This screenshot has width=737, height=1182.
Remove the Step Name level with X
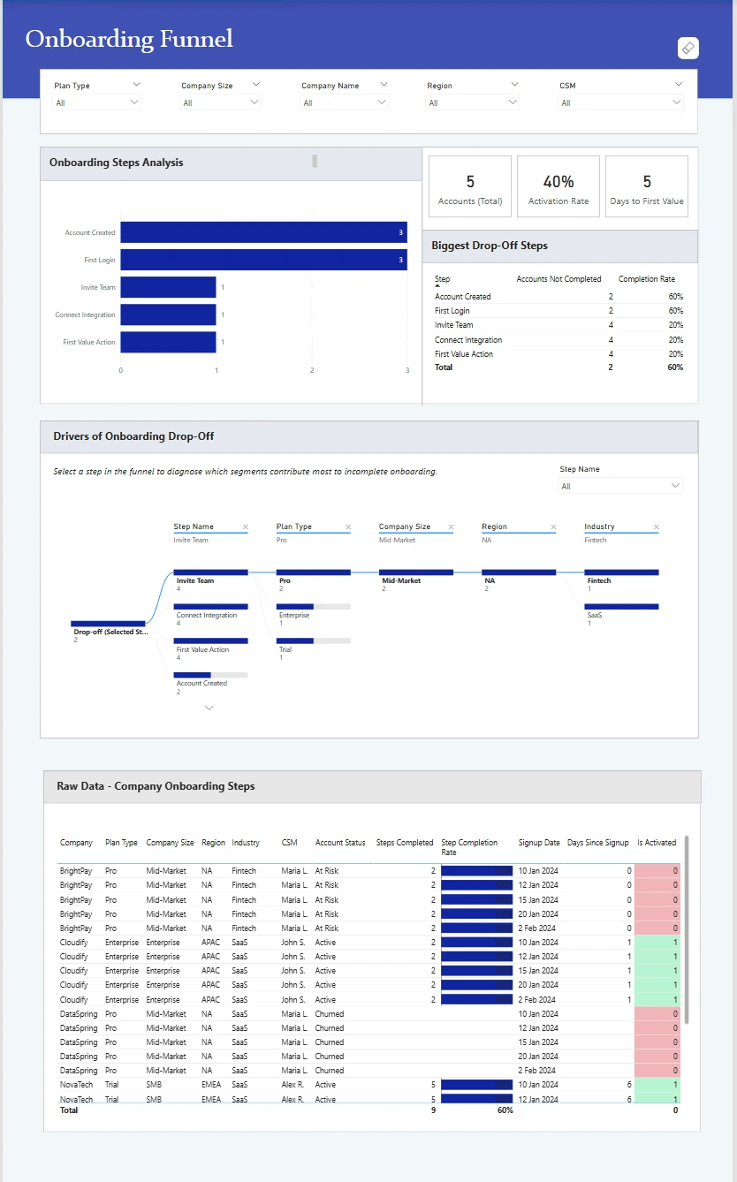point(246,527)
